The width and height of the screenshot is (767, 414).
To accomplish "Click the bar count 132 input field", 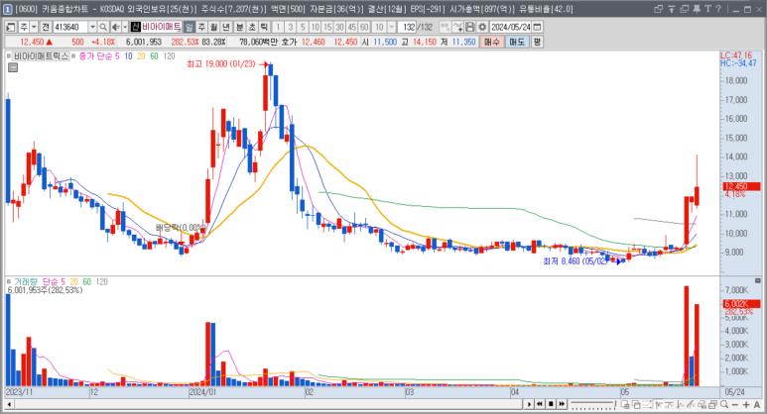I will [407, 27].
